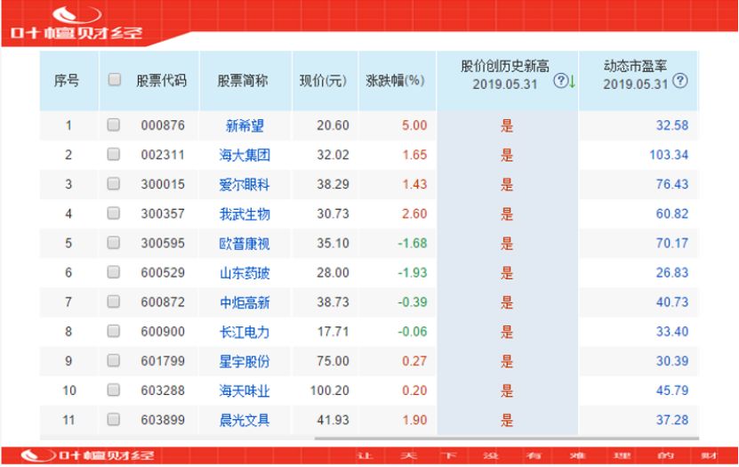
Task: Check the box for 601799 星宇股份
Action: (114, 360)
